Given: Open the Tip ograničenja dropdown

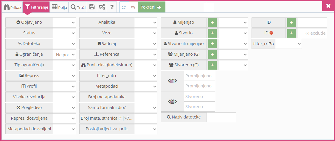Looking at the screenshot, I should 64,65.
